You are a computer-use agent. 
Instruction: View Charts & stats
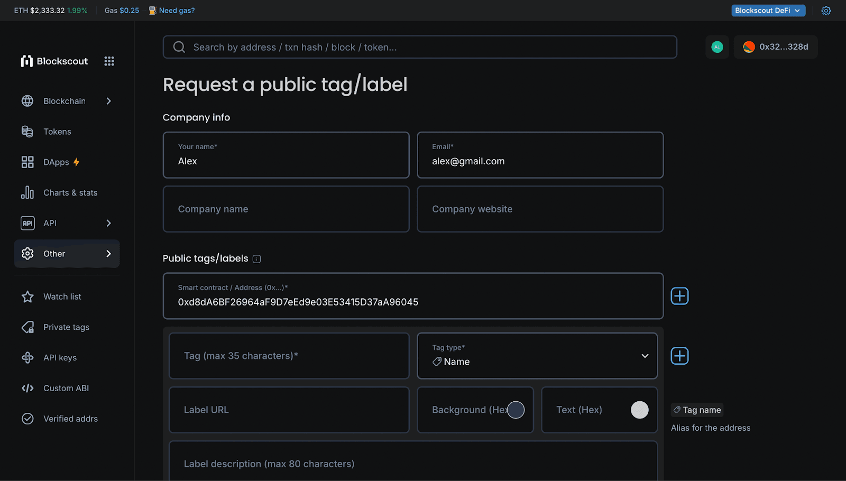point(70,192)
